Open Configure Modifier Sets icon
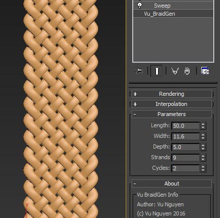 tap(205, 71)
